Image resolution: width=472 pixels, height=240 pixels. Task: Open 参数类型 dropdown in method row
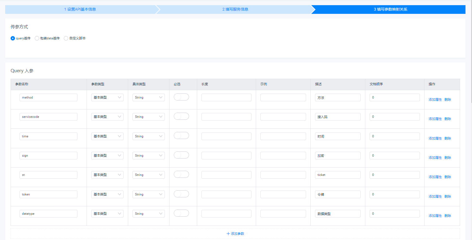[107, 97]
